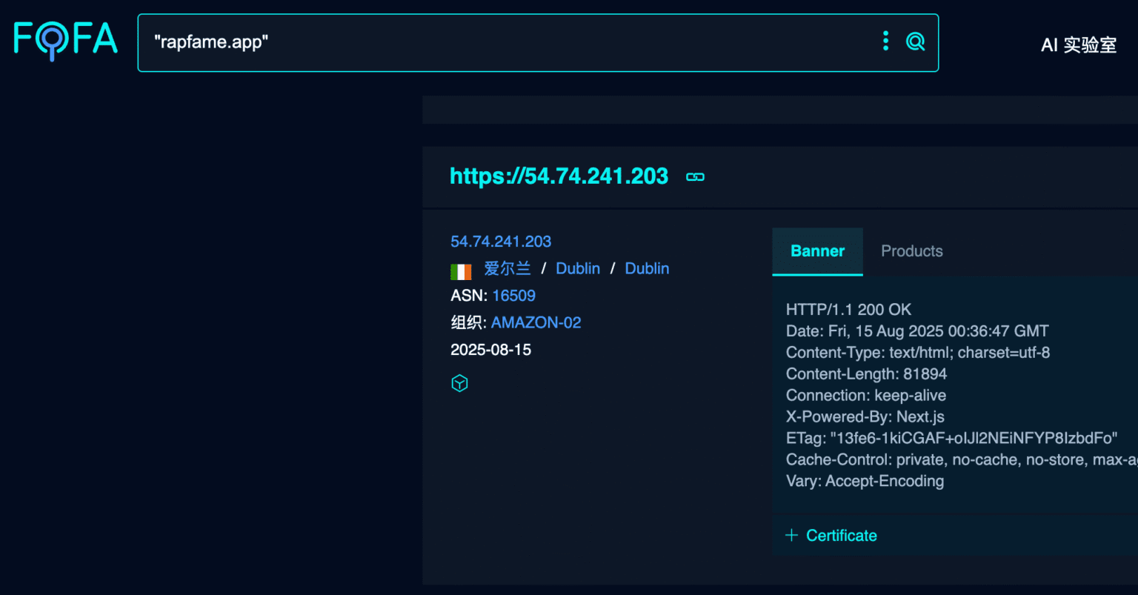
Task: Click the 2025-08-15 date text
Action: [490, 350]
